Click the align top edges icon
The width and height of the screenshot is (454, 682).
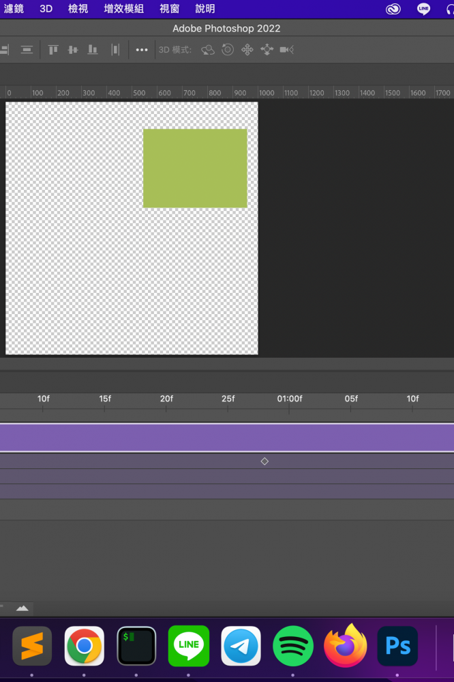pyautogui.click(x=53, y=50)
